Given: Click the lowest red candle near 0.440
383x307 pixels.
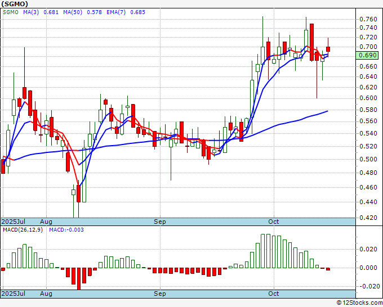Looking at the screenshot, I should point(79,193).
